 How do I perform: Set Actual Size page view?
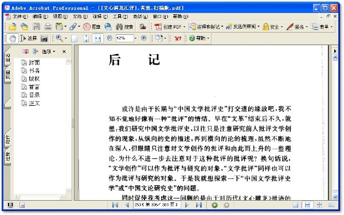75,39
